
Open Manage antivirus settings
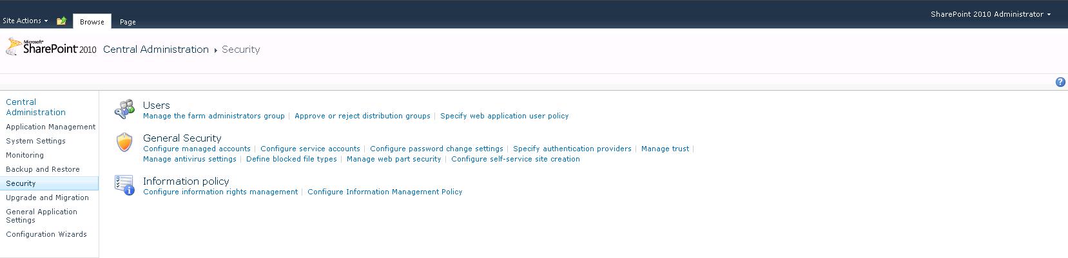[189, 160]
